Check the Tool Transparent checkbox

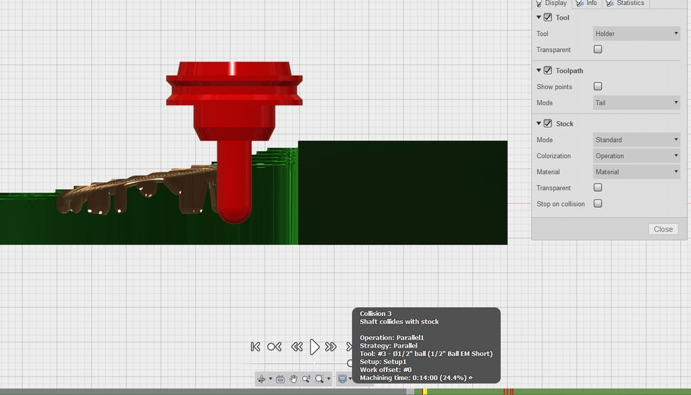tap(598, 49)
